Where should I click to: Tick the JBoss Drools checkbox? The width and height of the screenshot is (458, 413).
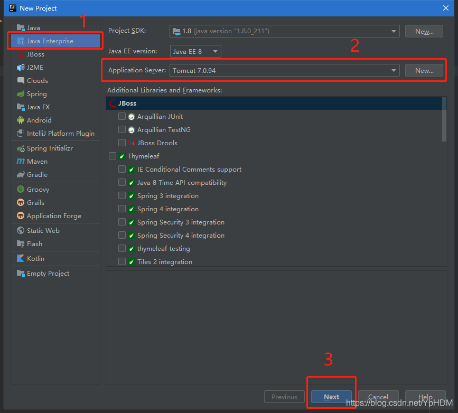tap(122, 143)
